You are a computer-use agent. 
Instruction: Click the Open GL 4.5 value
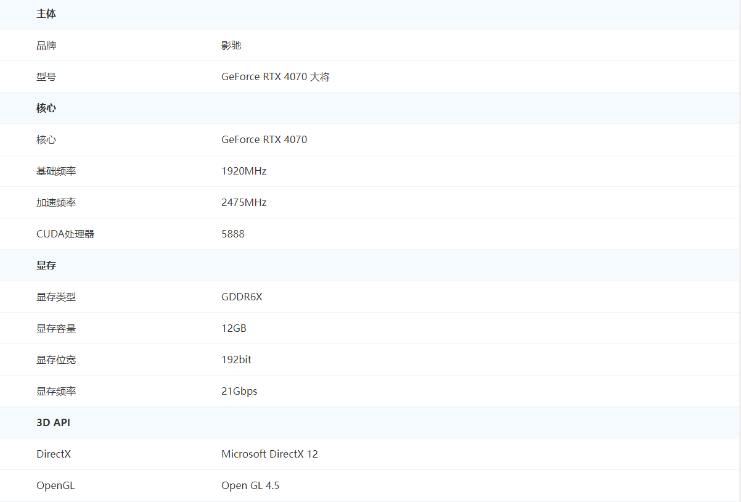point(250,485)
